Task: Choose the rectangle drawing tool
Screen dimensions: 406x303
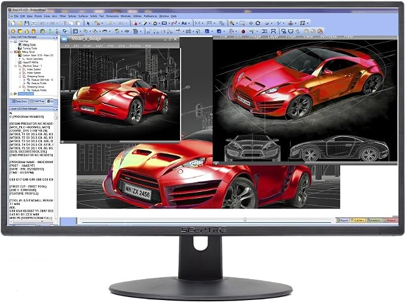Action: tap(164, 23)
